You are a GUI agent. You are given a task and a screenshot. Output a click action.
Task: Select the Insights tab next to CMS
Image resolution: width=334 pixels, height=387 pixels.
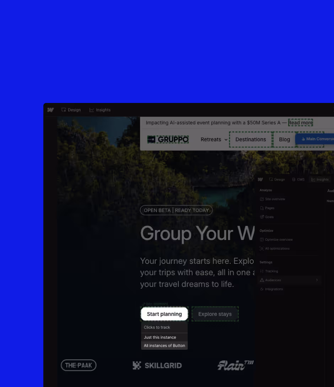click(x=320, y=179)
